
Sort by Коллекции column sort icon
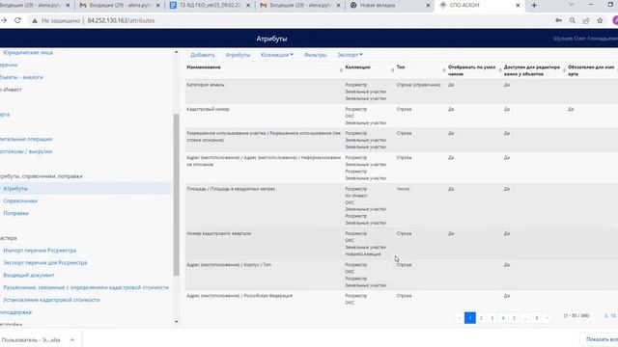click(392, 70)
